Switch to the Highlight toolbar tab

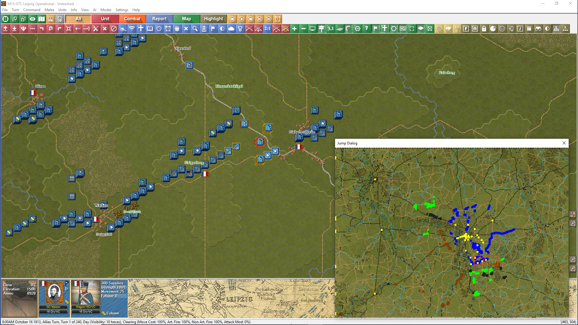coord(213,19)
